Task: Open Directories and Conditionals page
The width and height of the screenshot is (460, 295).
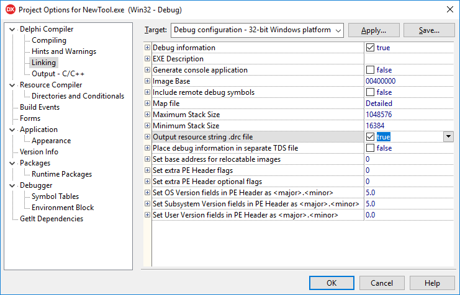Action: pyautogui.click(x=78, y=96)
